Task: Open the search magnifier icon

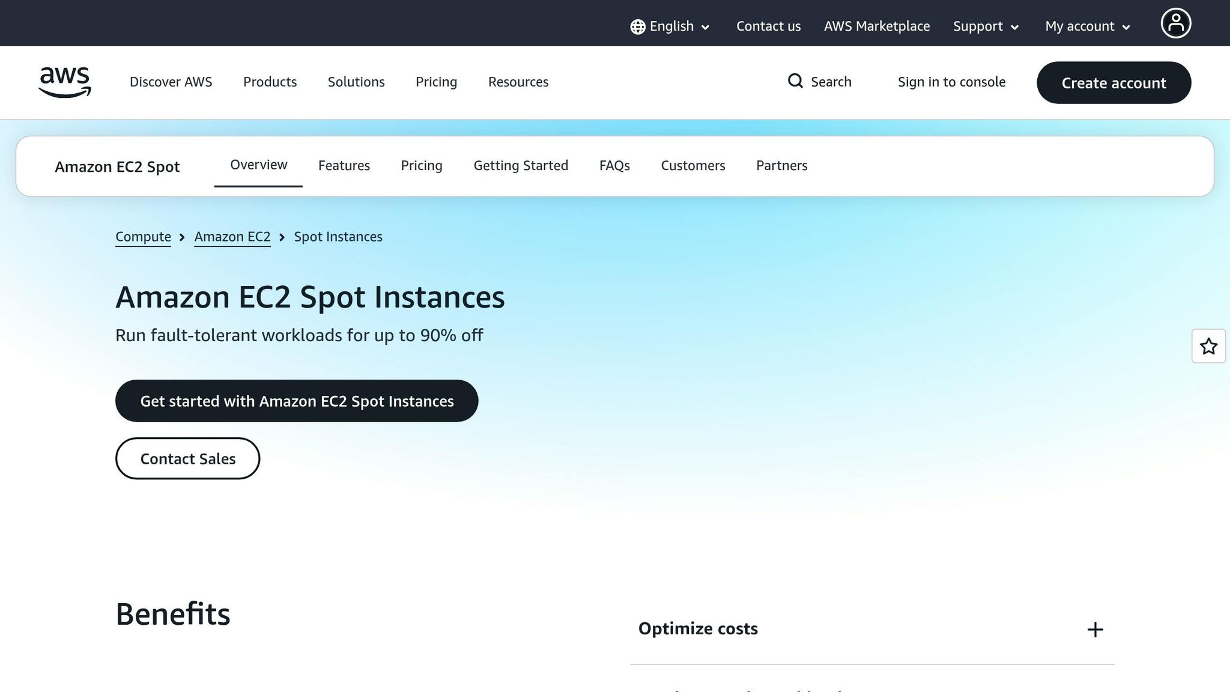Action: [796, 81]
